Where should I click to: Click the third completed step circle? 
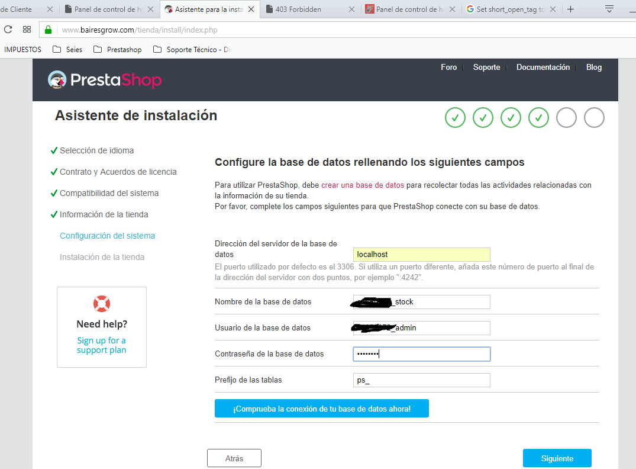click(511, 118)
